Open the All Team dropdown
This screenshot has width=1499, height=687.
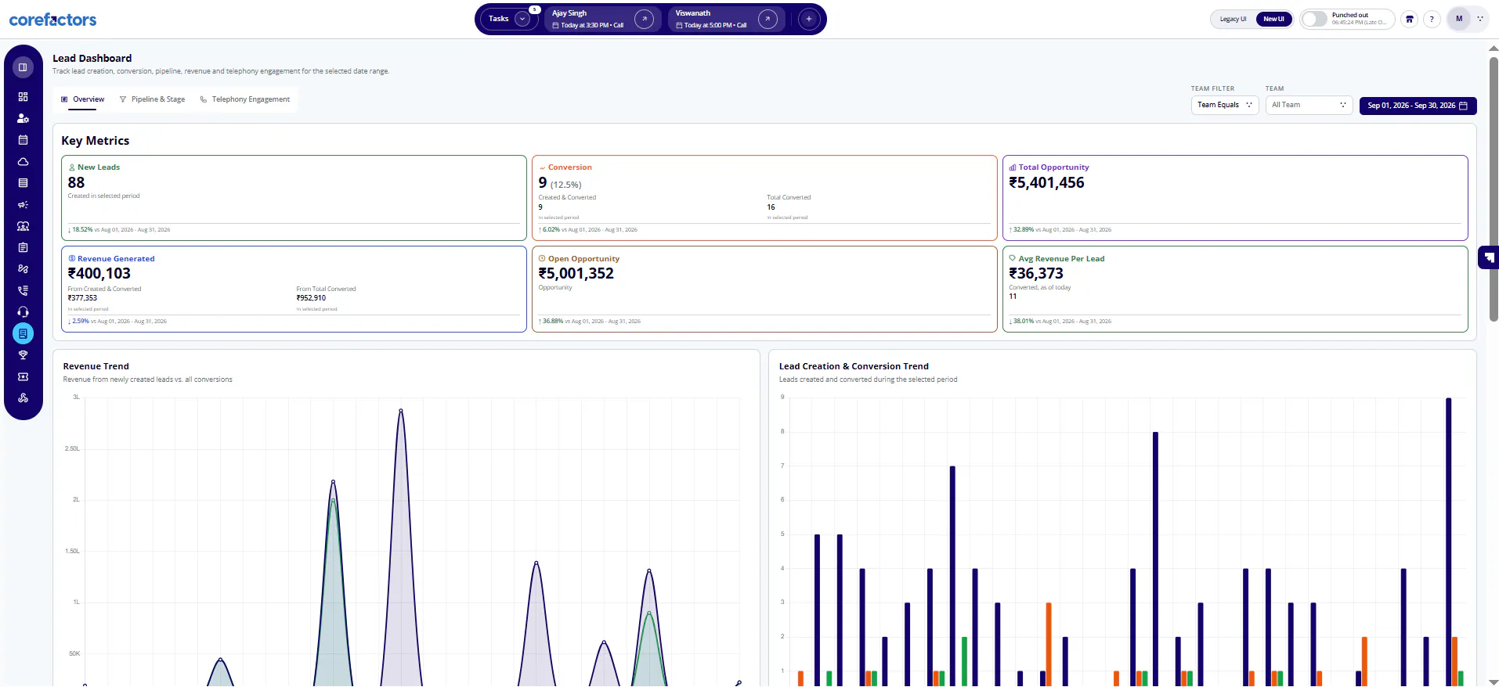click(1309, 105)
